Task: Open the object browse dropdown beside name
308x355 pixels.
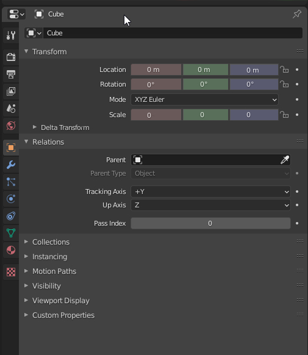Action: coord(34,33)
